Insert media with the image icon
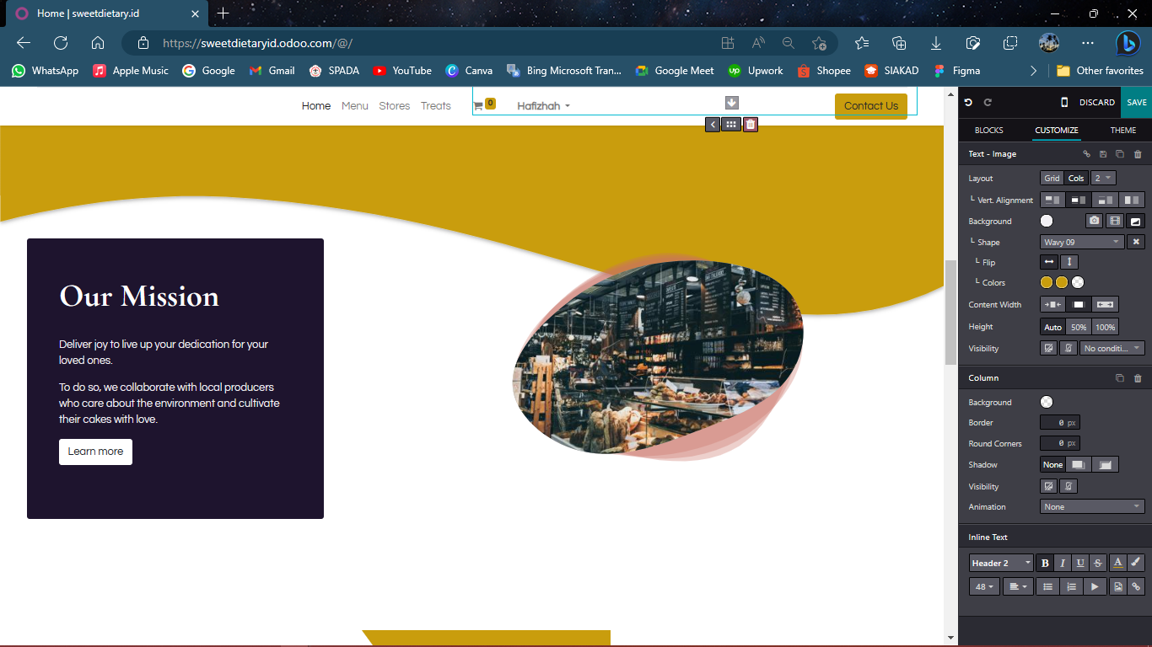Viewport: 1152px width, 647px height. coord(1118,586)
